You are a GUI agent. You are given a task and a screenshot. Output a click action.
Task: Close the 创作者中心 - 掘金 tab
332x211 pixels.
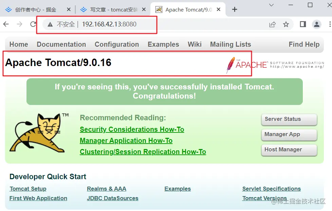pos(69,9)
